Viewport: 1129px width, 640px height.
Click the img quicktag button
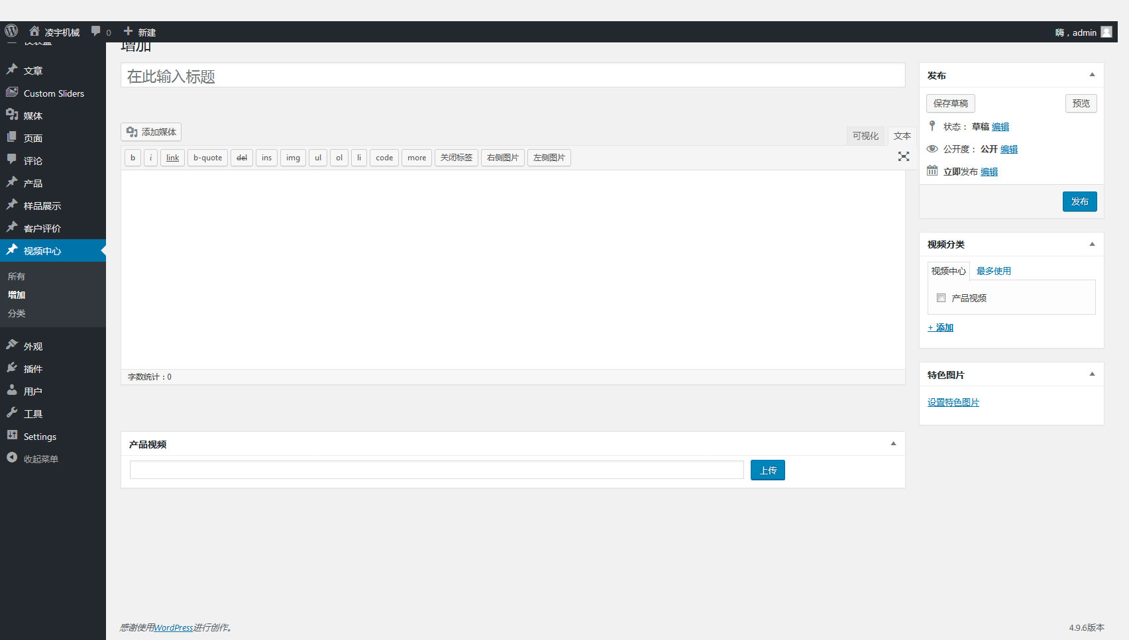pos(293,158)
